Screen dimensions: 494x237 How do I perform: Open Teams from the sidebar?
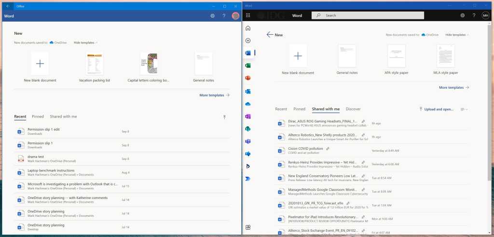pyautogui.click(x=248, y=141)
